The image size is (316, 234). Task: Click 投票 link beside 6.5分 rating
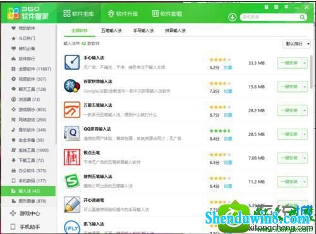(228, 162)
